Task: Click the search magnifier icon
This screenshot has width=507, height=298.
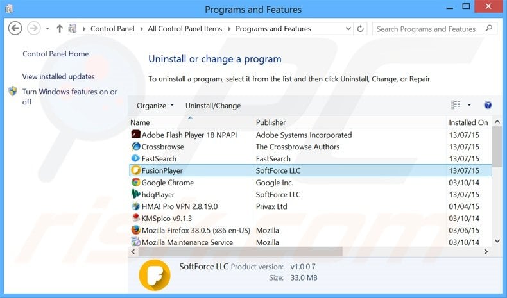Action: (489, 28)
